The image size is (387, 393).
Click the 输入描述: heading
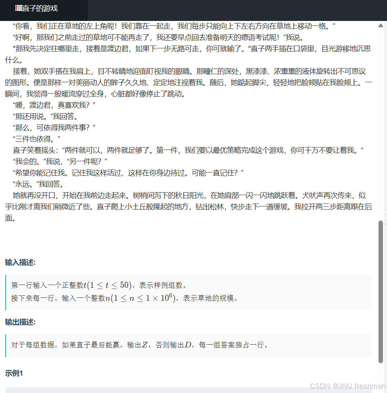20,262
